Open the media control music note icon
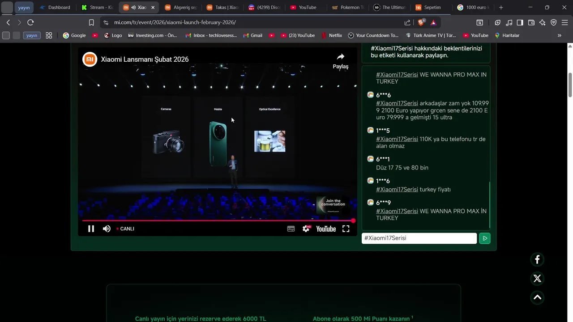Image resolution: width=573 pixels, height=322 pixels. coord(509,22)
